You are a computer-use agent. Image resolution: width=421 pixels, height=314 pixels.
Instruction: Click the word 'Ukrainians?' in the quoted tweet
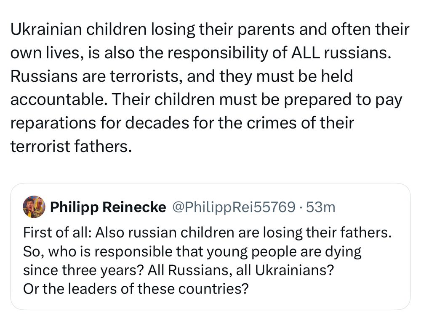pyautogui.click(x=295, y=270)
